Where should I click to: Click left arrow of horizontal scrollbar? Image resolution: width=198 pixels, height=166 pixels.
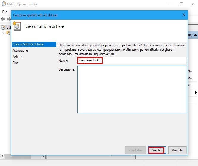point(2,156)
